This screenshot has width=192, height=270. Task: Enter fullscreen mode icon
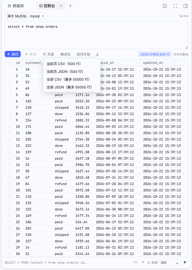[x=175, y=6]
